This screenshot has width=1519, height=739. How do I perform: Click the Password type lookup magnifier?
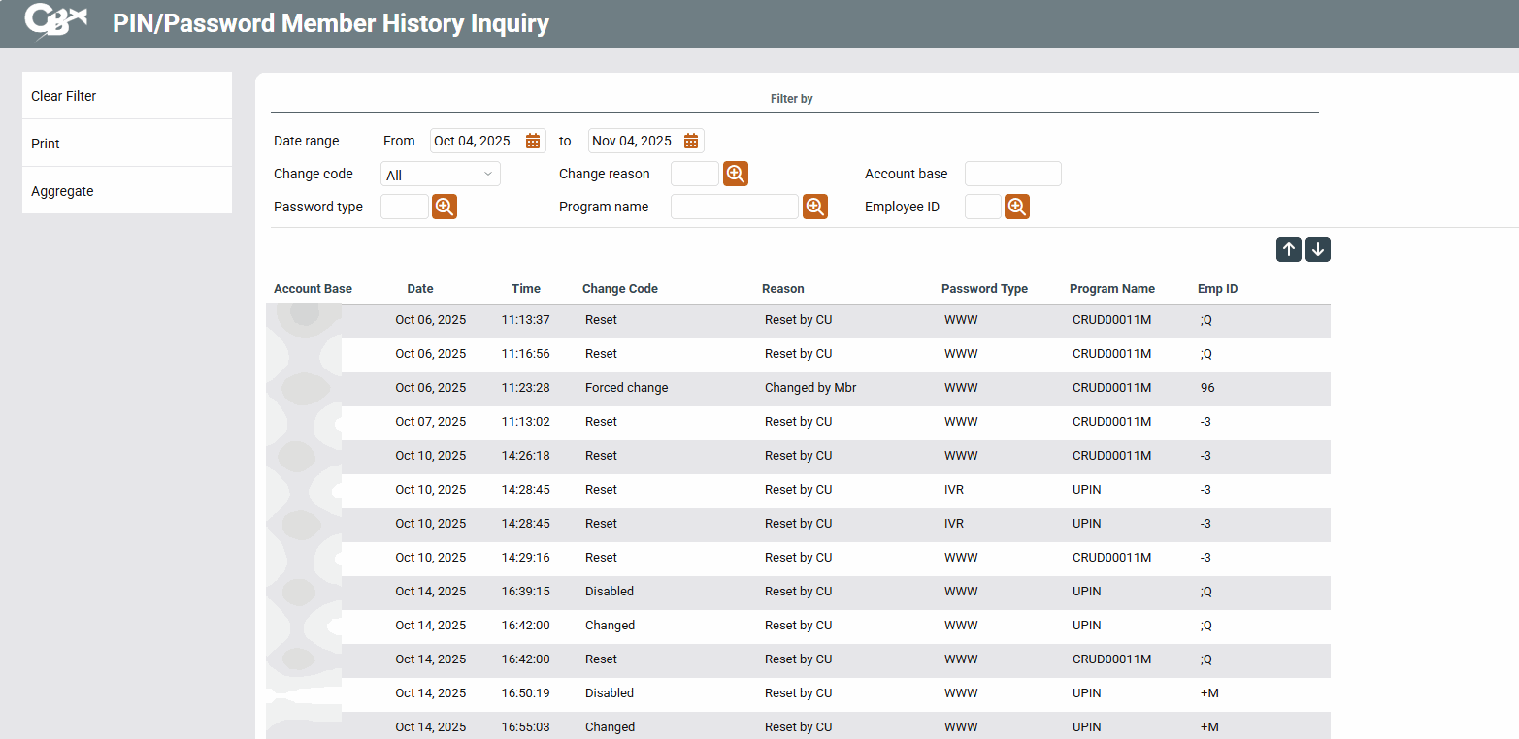point(445,207)
